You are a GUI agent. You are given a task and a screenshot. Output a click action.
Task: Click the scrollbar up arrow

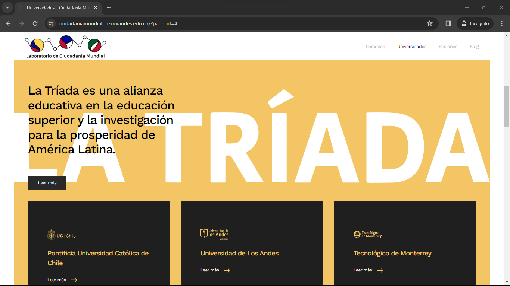[507, 35]
